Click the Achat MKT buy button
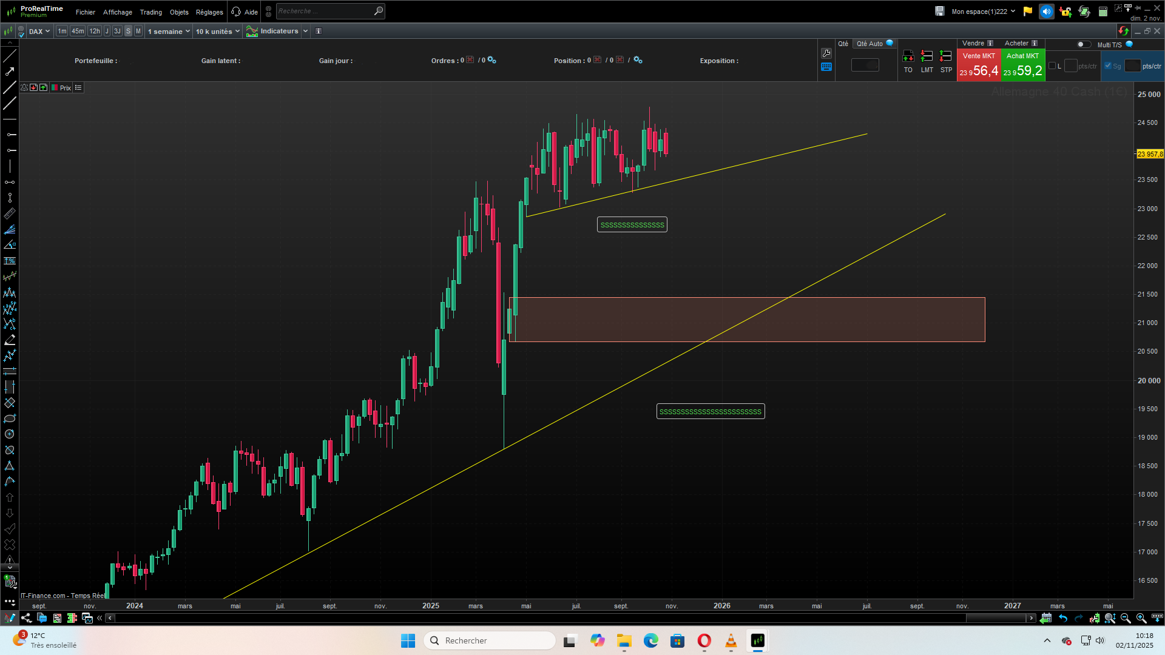 coord(1023,65)
